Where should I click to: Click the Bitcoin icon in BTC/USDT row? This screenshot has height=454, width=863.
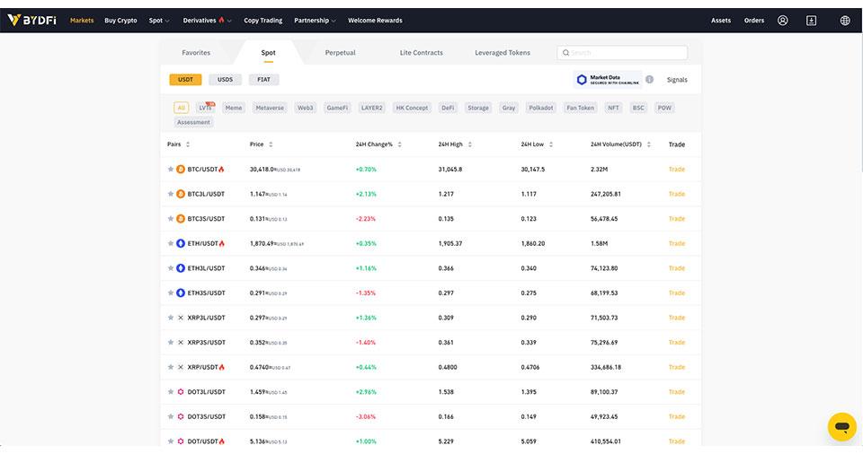click(181, 169)
